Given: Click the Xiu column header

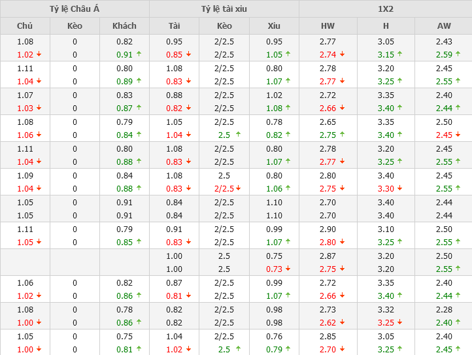Looking at the screenshot, I should tap(274, 26).
